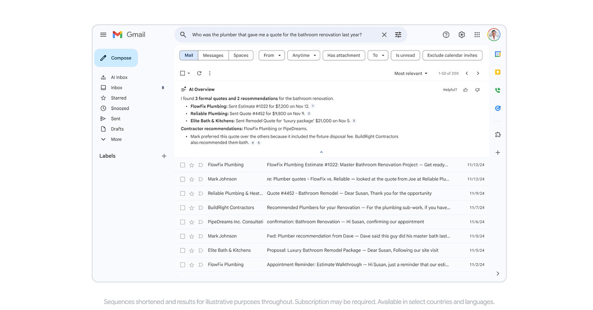This screenshot has width=593, height=310.
Task: Select the Spaces filter tab
Action: tap(241, 55)
